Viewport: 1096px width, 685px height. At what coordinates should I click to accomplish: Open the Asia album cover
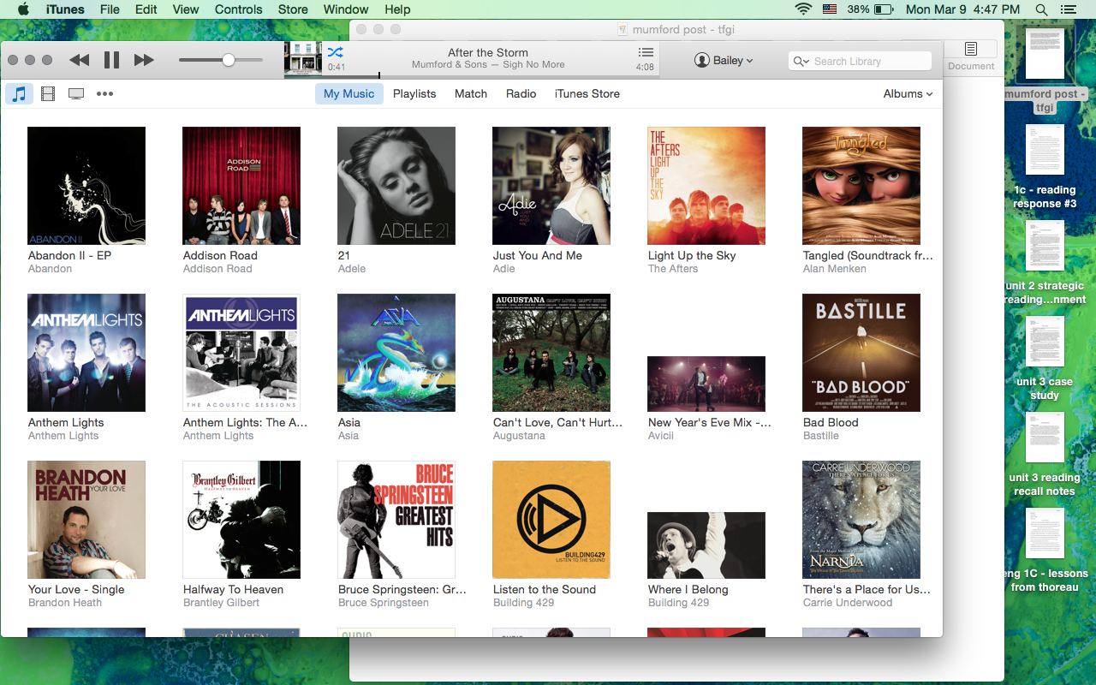coord(396,353)
